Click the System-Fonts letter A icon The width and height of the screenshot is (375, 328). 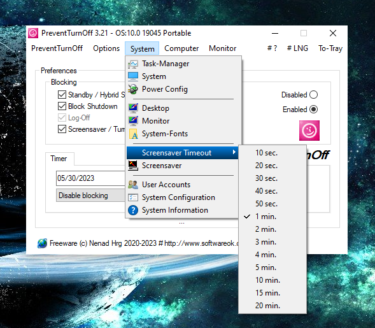[x=133, y=134]
